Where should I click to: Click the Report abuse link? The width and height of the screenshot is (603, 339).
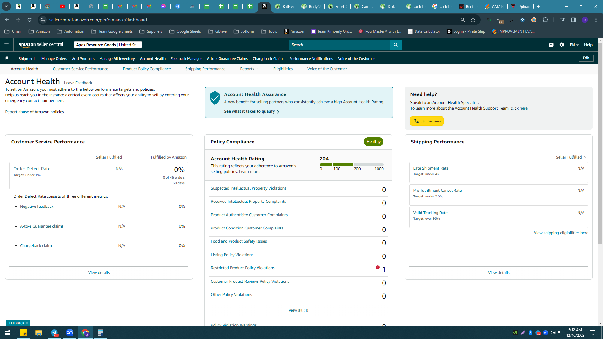[17, 112]
